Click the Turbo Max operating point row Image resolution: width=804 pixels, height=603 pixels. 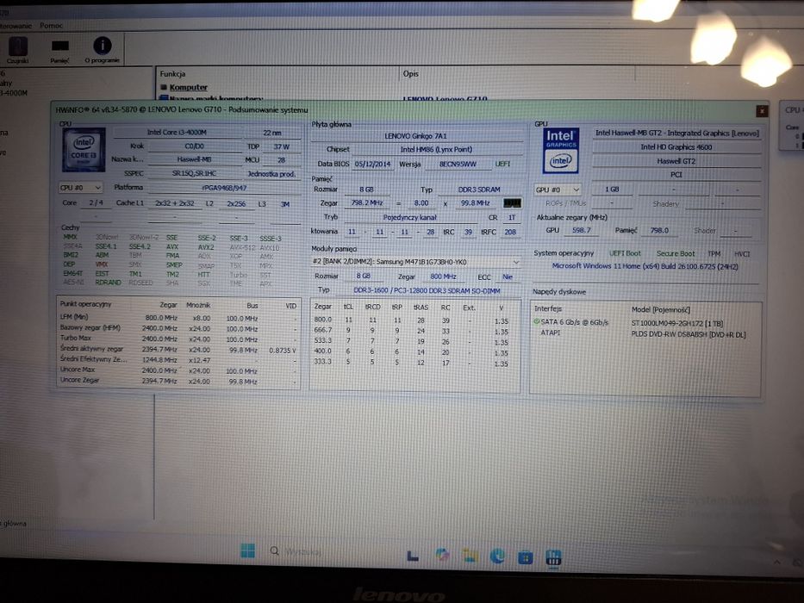pos(178,339)
